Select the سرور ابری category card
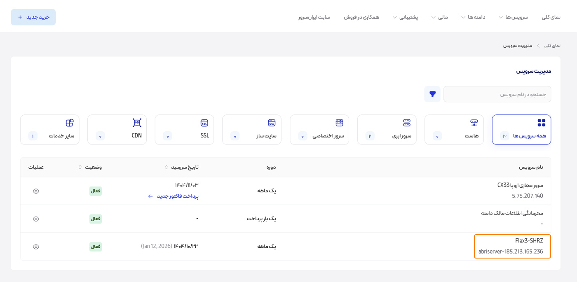Screen dimensions: 577x282 387,130
